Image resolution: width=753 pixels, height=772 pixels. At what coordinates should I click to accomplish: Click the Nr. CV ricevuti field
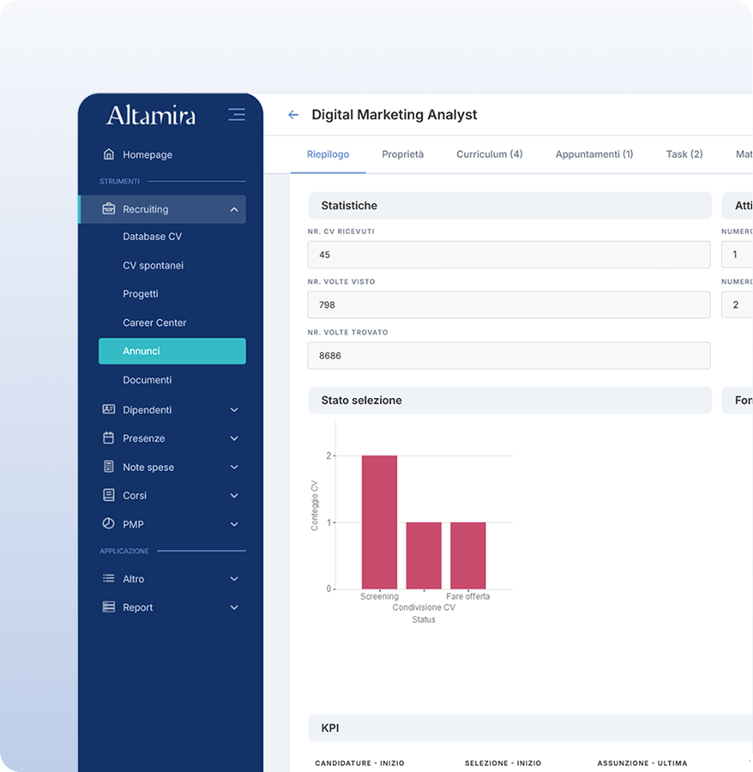click(509, 255)
